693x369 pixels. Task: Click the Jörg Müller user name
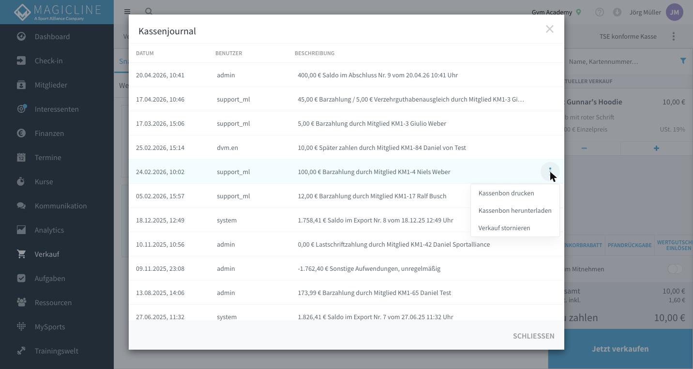point(645,12)
